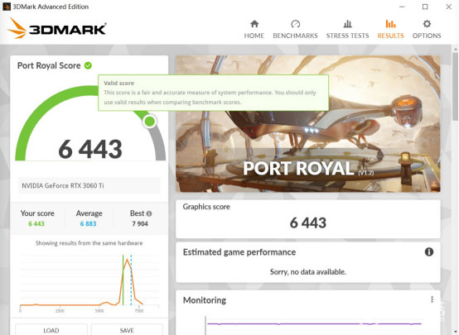
Task: Click the green valid score checkmark
Action: click(x=88, y=66)
